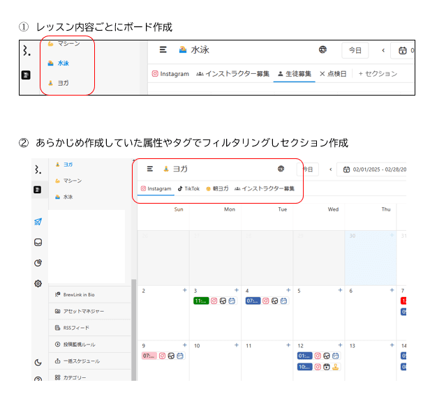Click the hamburger menu icon beside ヨガ title
430x401 pixels.
150,169
